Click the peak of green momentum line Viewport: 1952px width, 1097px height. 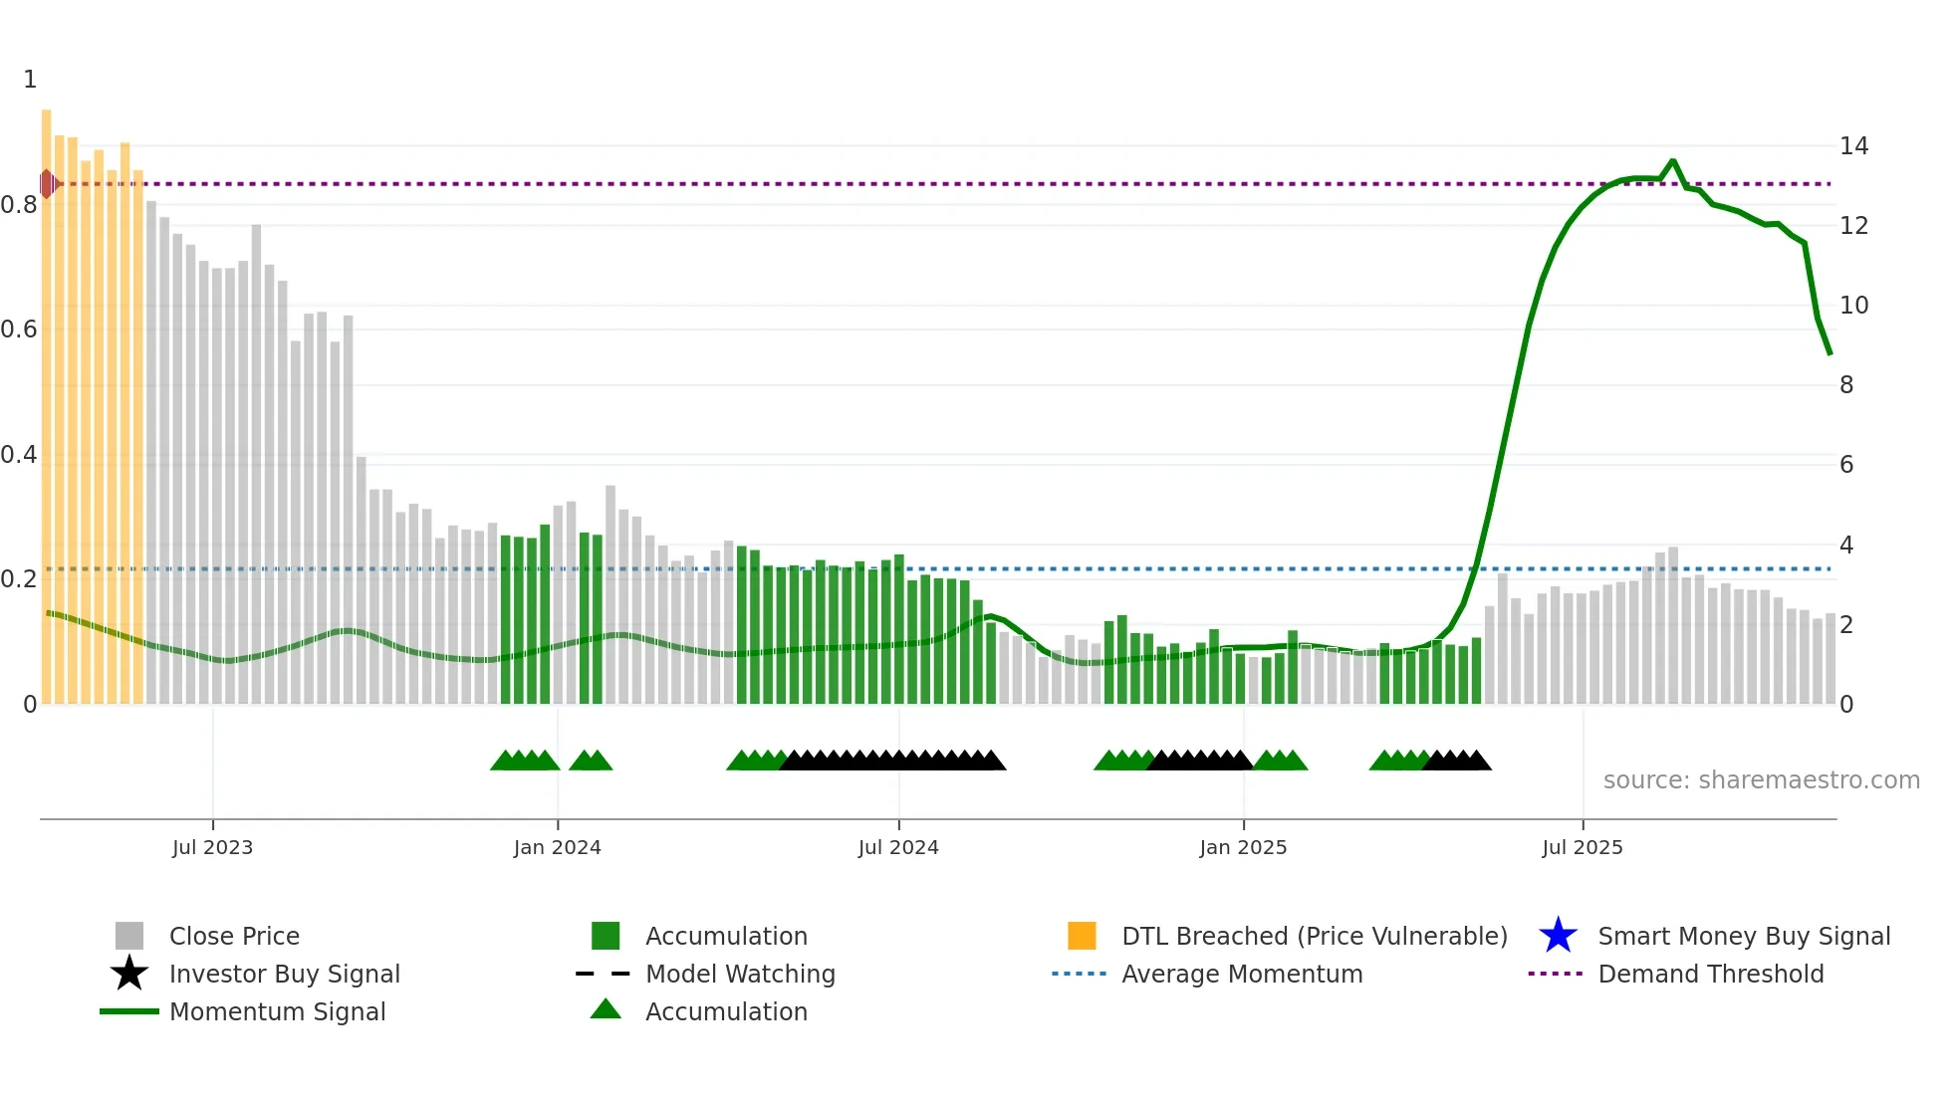click(x=1673, y=161)
